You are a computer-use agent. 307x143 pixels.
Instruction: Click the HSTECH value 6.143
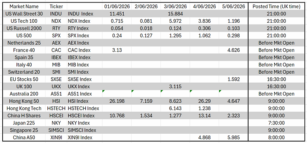click(175, 108)
